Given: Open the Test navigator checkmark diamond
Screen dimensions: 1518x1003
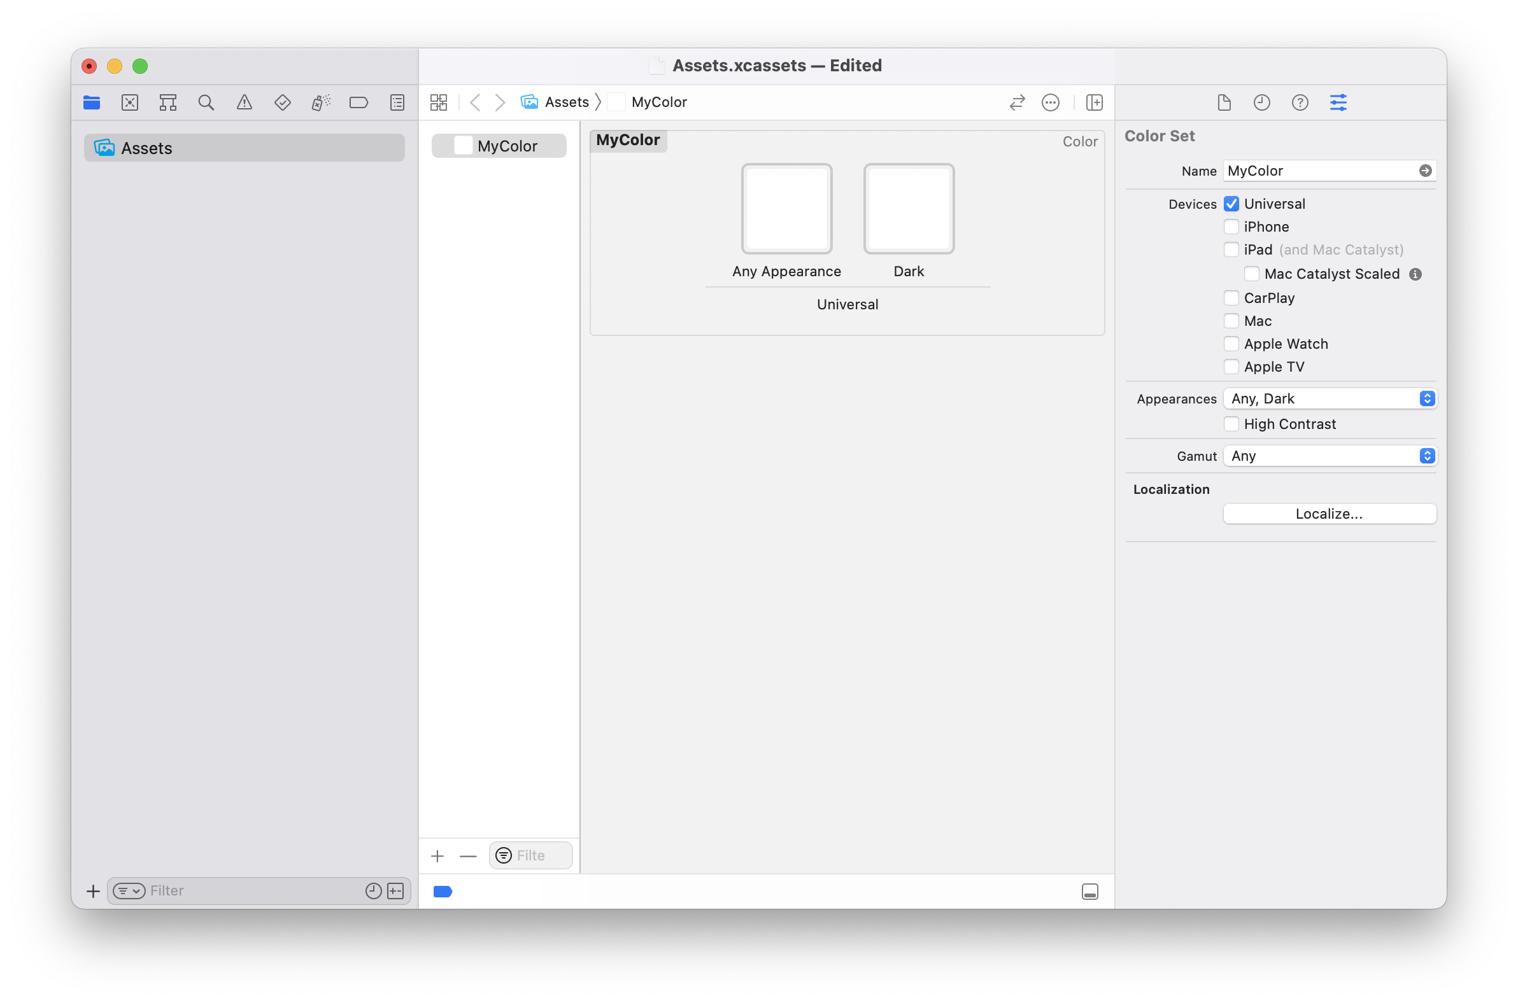Looking at the screenshot, I should 282,102.
